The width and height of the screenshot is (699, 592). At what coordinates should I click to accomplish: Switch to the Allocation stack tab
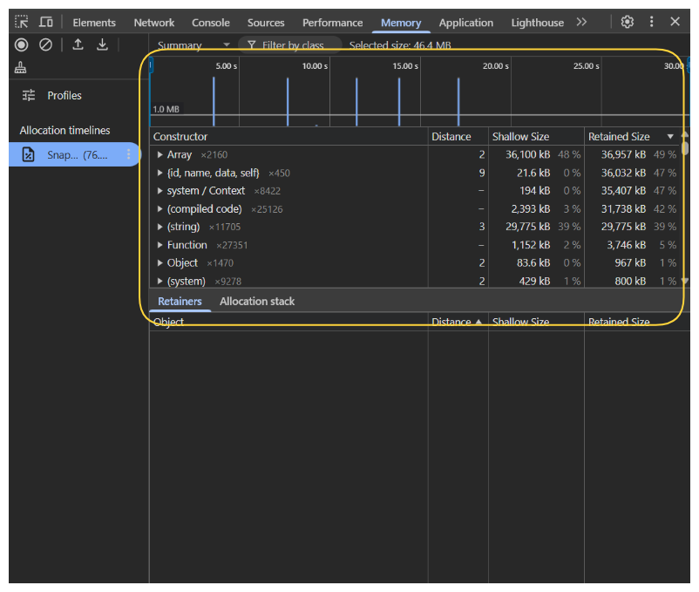(x=257, y=302)
